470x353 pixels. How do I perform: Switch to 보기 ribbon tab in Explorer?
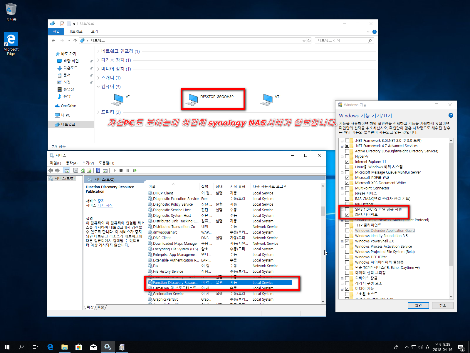(x=94, y=31)
